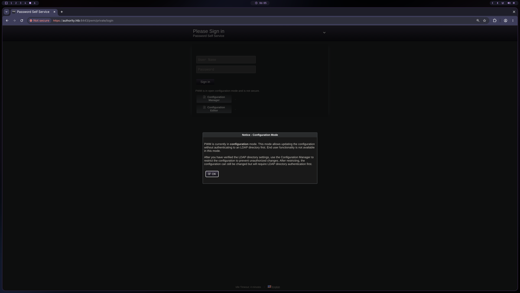The width and height of the screenshot is (520, 293).
Task: Open the Extensions puzzle icon
Action: click(x=495, y=21)
